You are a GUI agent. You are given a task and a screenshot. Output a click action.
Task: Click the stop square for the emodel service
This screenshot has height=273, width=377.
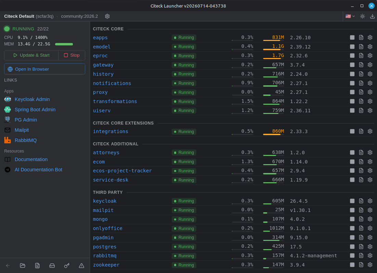pyautogui.click(x=352, y=46)
